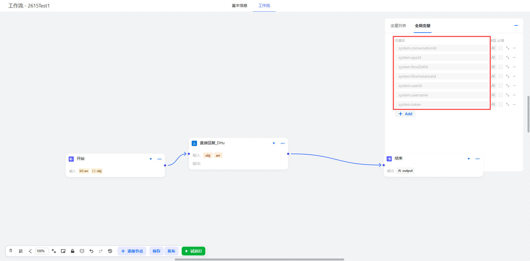Open the version history clock icon

(x=110, y=251)
